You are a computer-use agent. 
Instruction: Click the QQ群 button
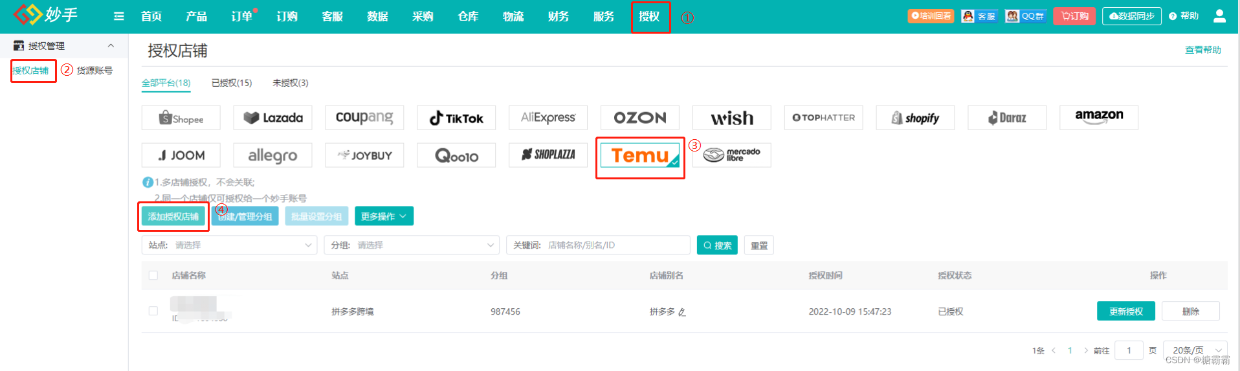1025,16
